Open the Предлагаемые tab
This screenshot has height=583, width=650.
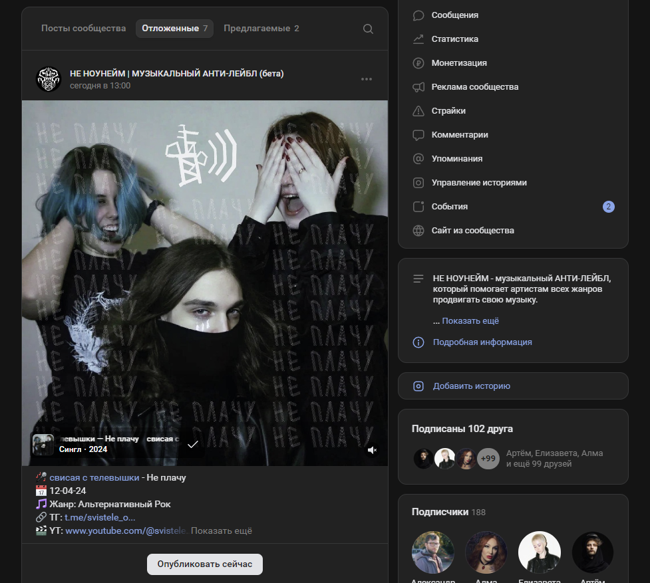click(x=261, y=29)
